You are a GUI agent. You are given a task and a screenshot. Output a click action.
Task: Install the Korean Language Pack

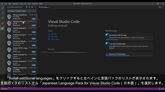point(34,52)
